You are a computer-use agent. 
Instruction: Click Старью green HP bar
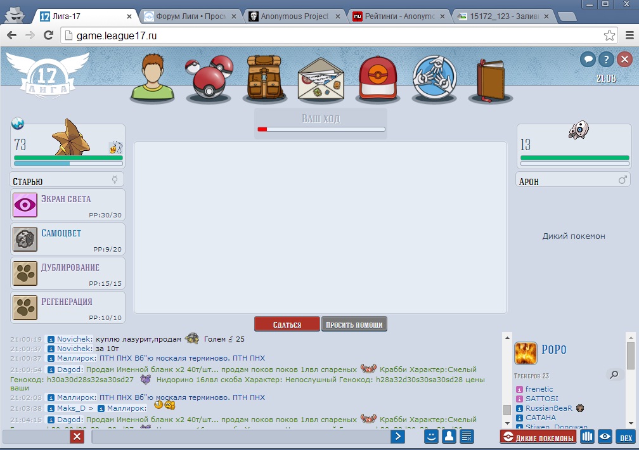point(68,158)
